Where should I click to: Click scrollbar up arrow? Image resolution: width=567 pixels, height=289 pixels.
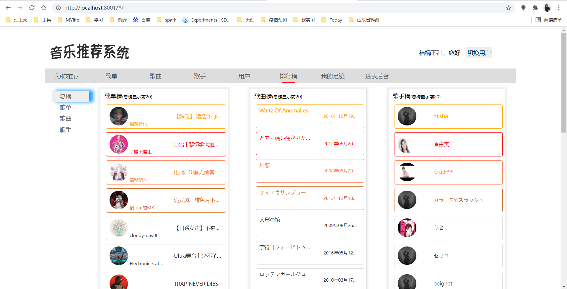point(564,30)
